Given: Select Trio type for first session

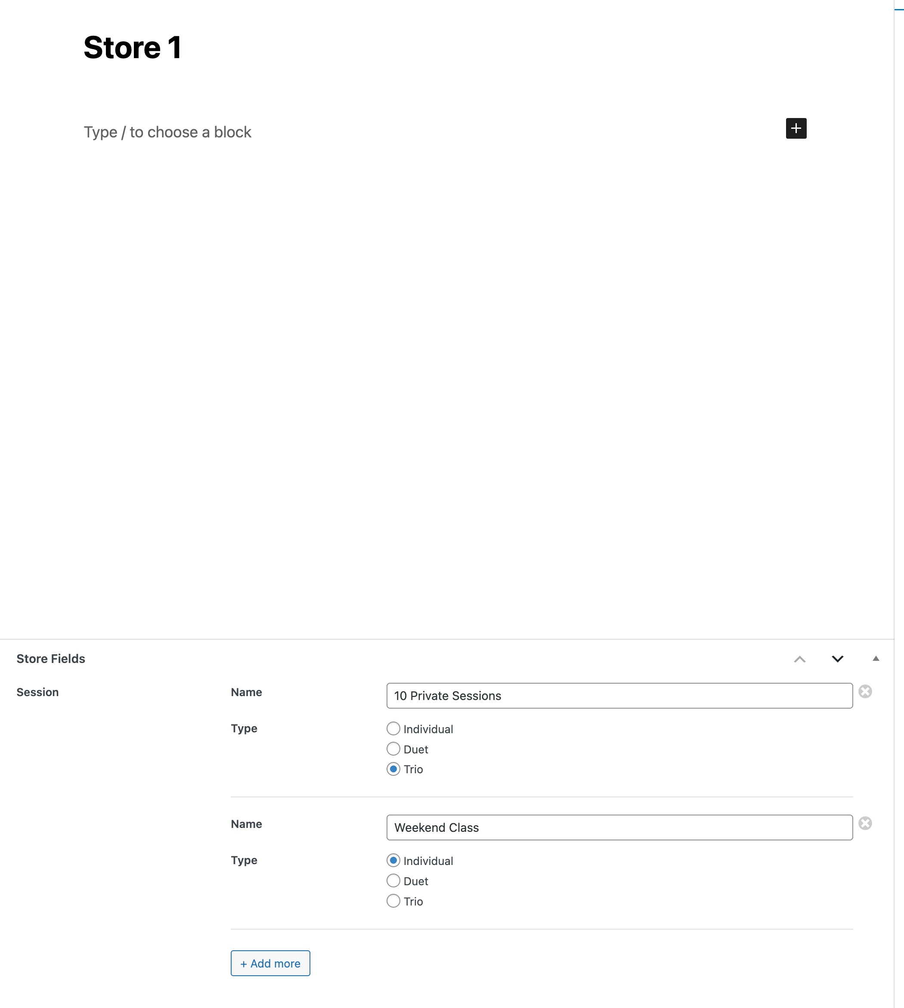Looking at the screenshot, I should [393, 769].
